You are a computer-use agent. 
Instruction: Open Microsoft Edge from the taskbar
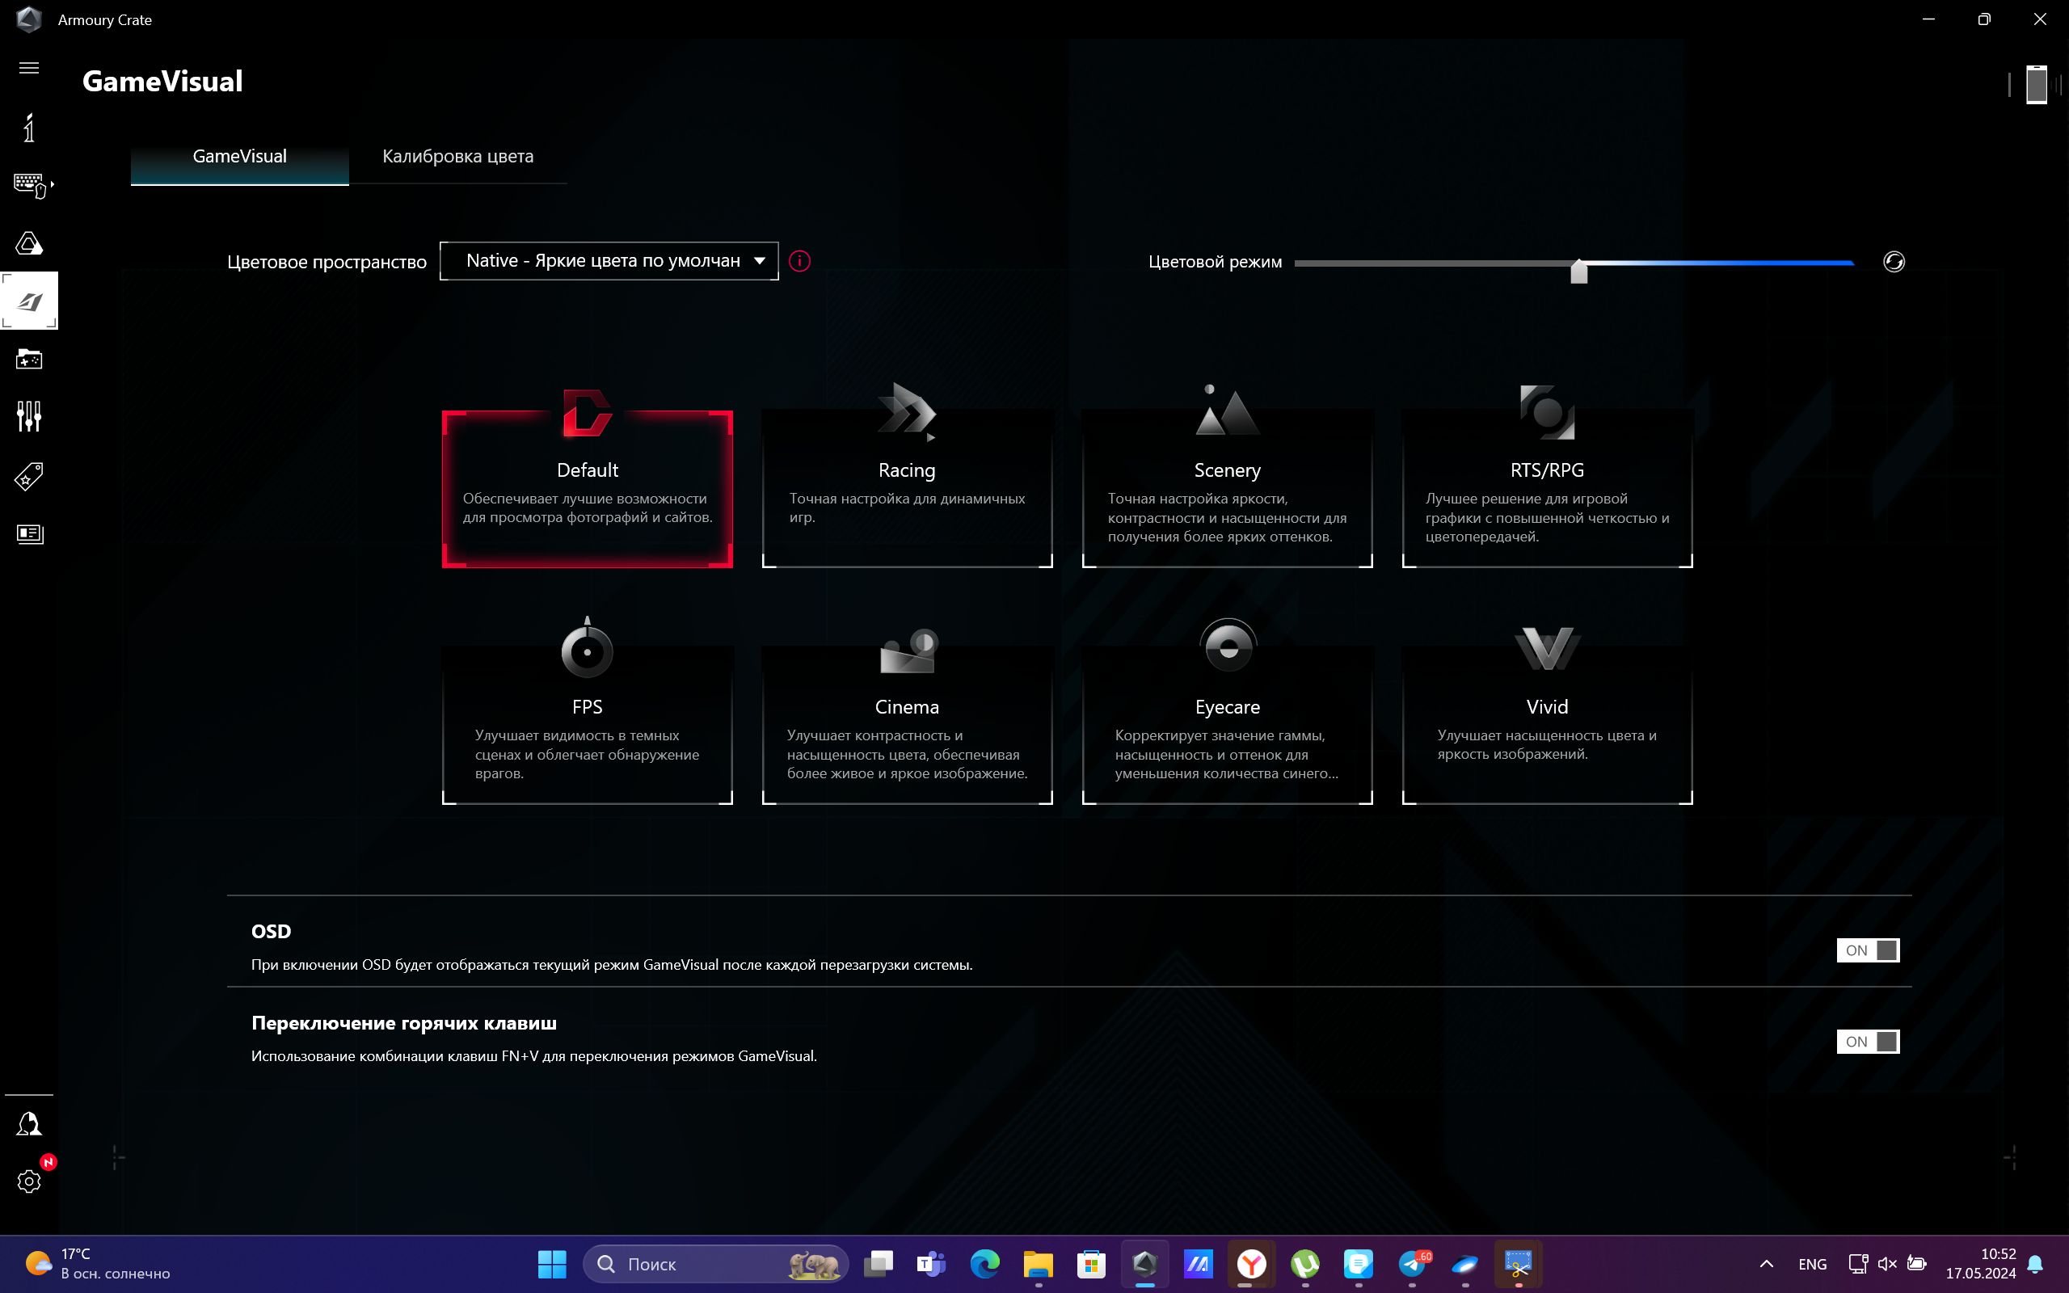985,1264
